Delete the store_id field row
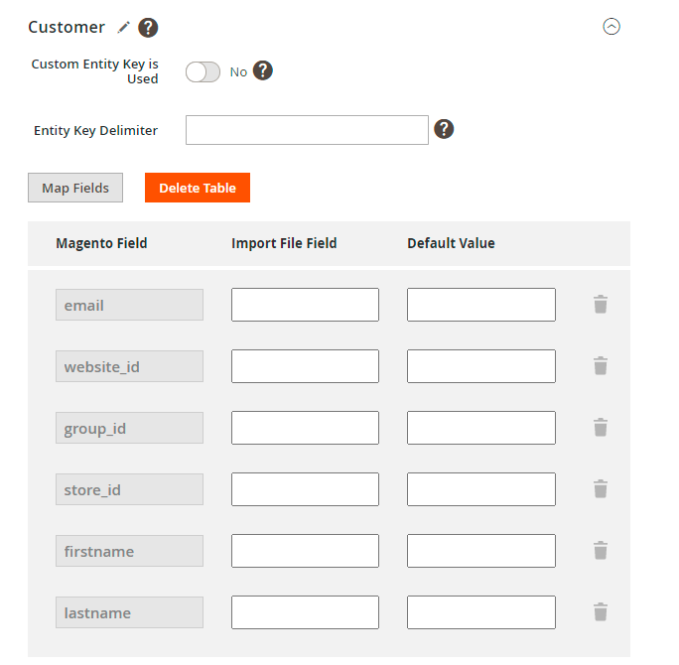This screenshot has height=665, width=679. pyautogui.click(x=600, y=489)
